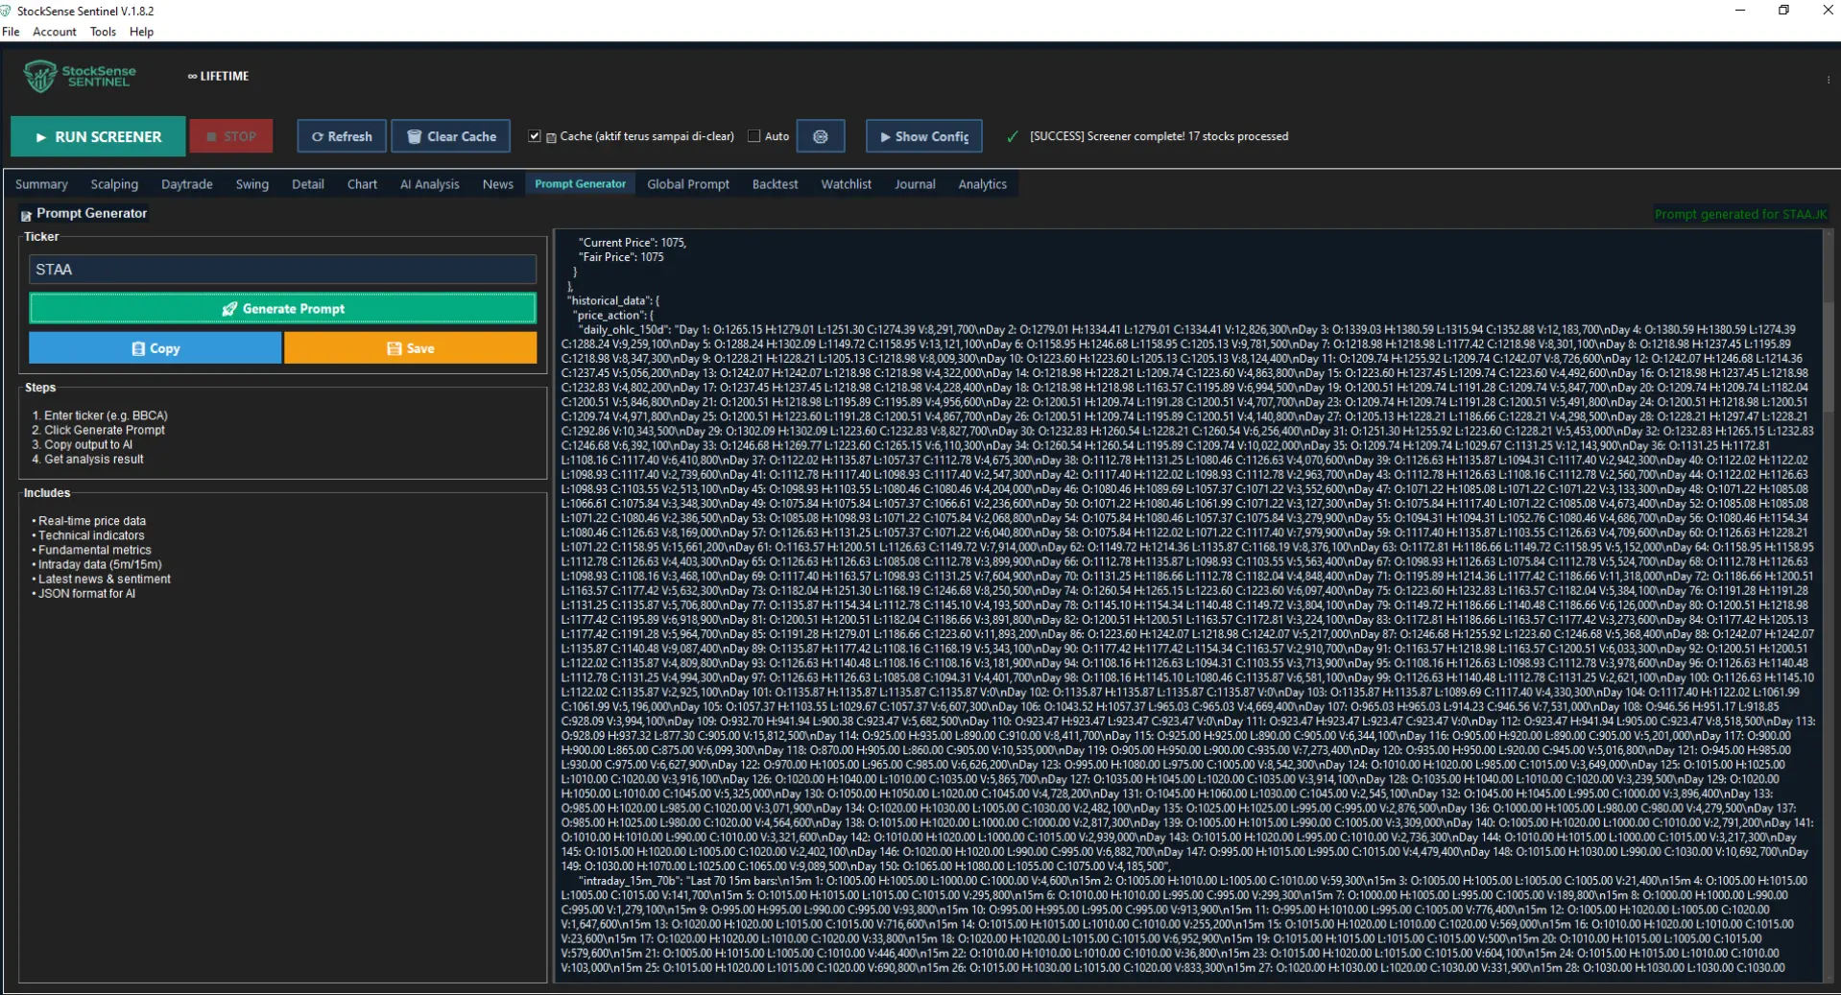Viewport: 1841px width, 995px height.
Task: Open the Analytics tab
Action: tap(982, 184)
